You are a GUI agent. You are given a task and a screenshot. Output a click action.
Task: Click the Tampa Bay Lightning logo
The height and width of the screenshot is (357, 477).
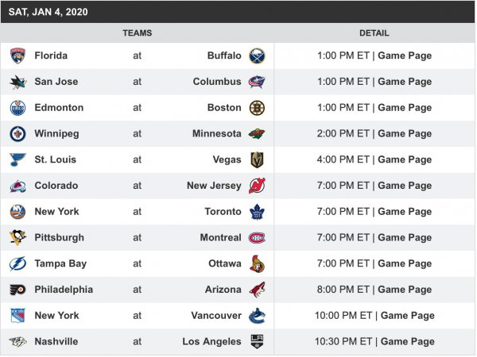(x=17, y=263)
